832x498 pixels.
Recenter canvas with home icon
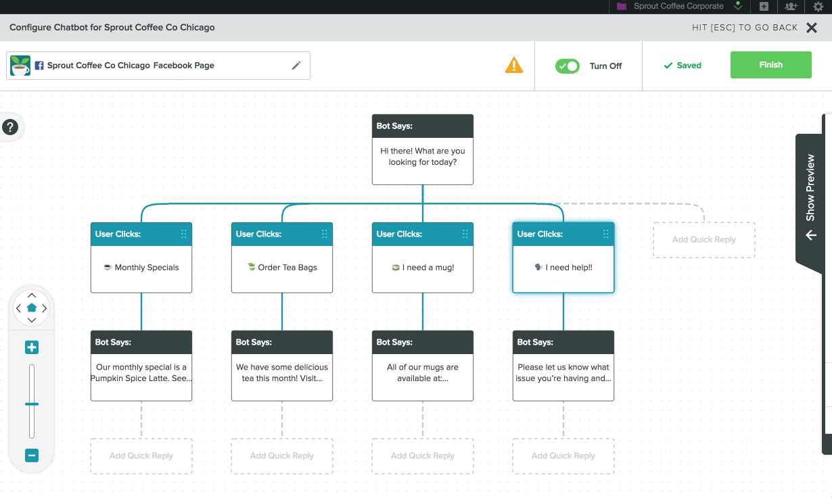pos(32,307)
